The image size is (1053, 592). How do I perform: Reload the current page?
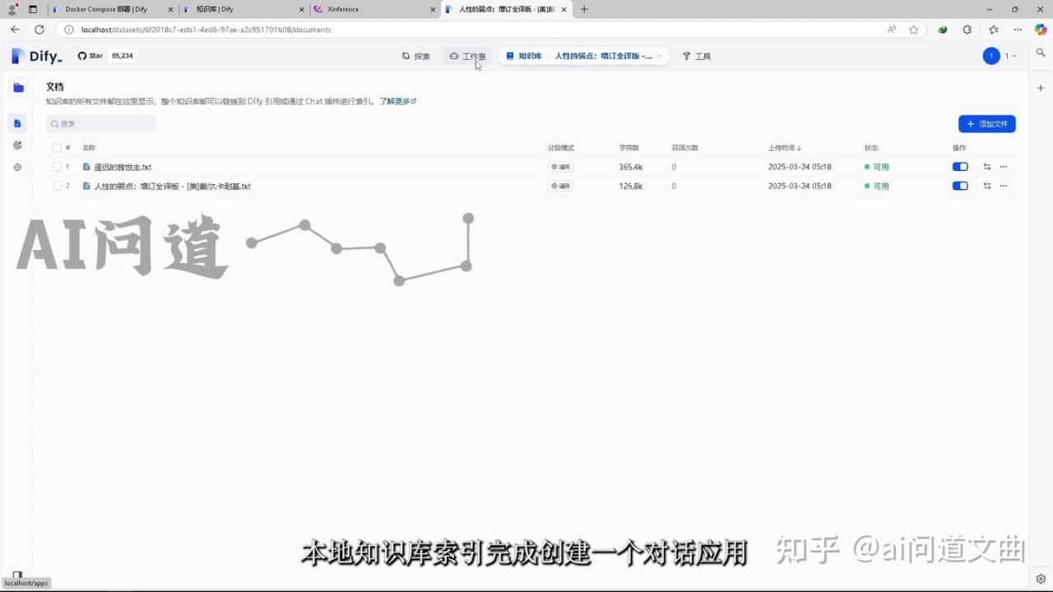[x=39, y=30]
